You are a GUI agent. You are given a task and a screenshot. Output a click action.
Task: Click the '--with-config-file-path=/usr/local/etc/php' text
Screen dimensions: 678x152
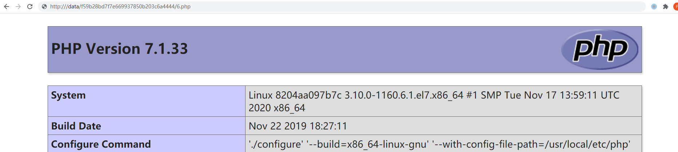(x=531, y=144)
